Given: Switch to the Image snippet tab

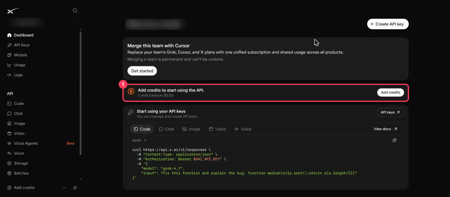Looking at the screenshot, I should pos(191,129).
